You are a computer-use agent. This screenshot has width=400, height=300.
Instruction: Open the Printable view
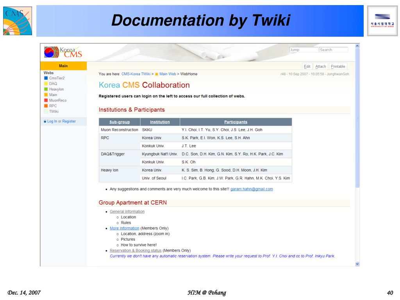coord(338,66)
